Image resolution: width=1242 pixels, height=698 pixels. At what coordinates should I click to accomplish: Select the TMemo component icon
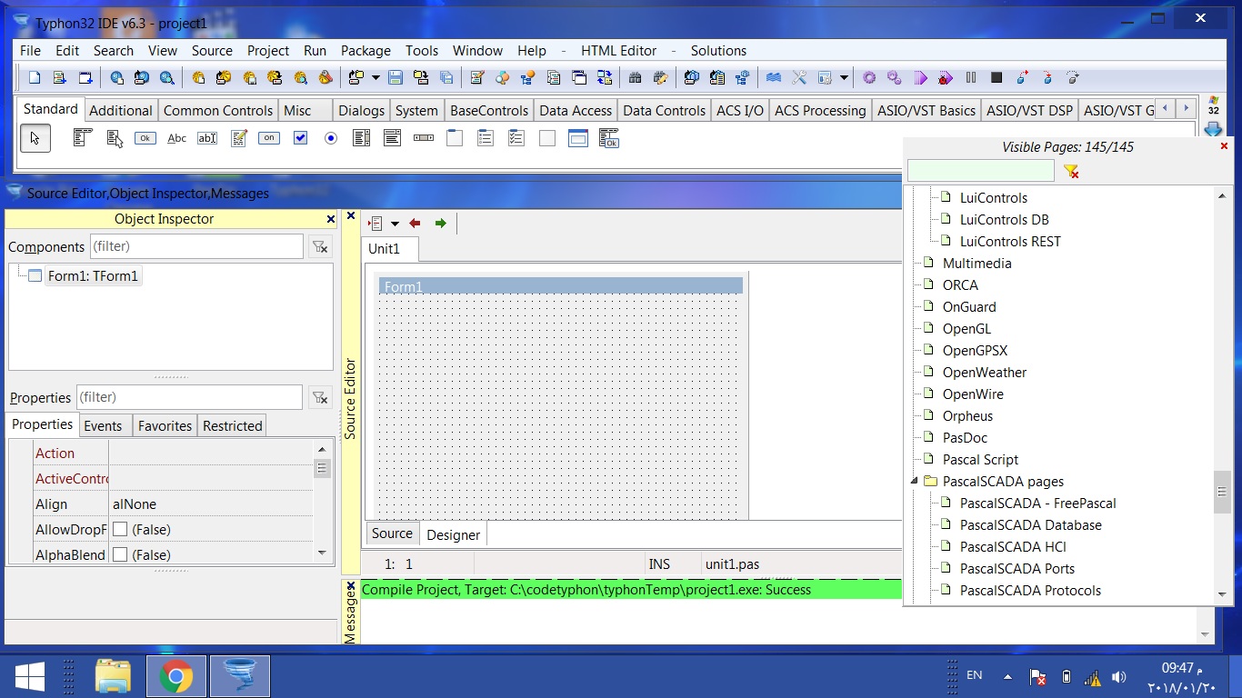point(238,138)
